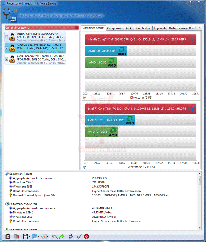This screenshot has width=206, height=242.
Task: Click the stethoscope module icon in header
Action: pyautogui.click(x=10, y=15)
